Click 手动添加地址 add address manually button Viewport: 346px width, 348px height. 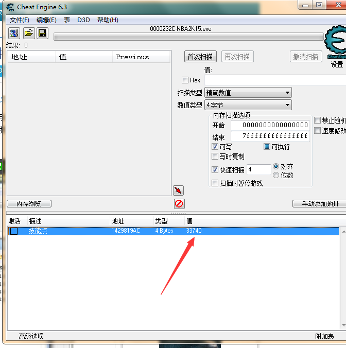click(320, 203)
